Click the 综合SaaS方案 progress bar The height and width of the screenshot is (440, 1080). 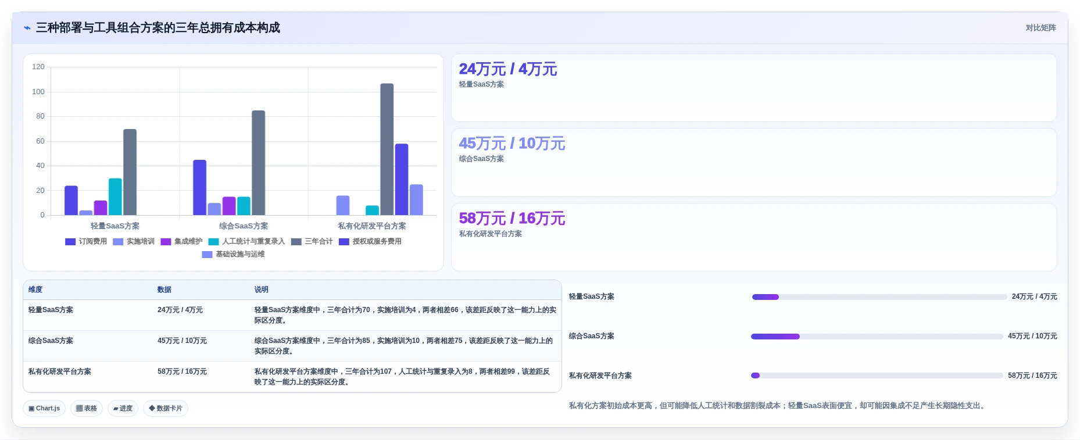(877, 337)
